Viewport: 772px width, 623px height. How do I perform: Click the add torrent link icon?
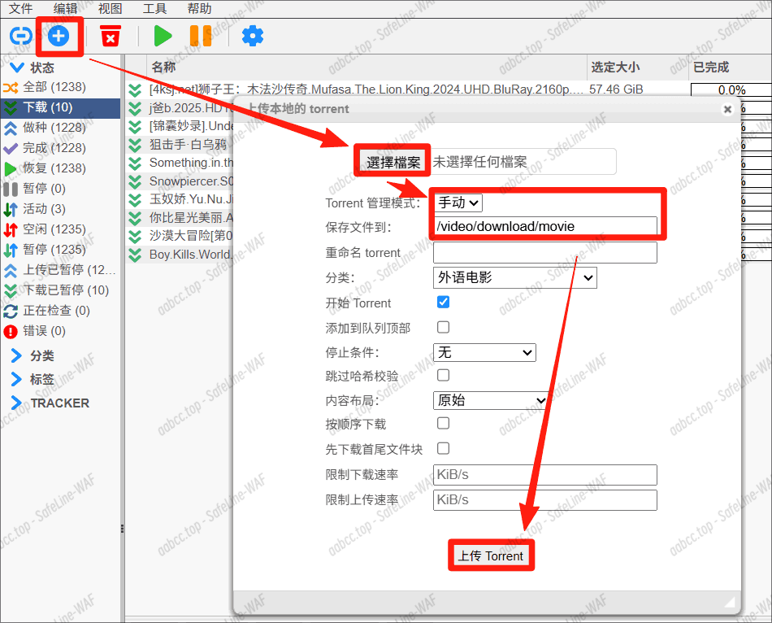pyautogui.click(x=20, y=36)
